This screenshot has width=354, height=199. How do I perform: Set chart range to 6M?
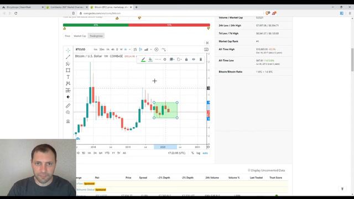101,153
